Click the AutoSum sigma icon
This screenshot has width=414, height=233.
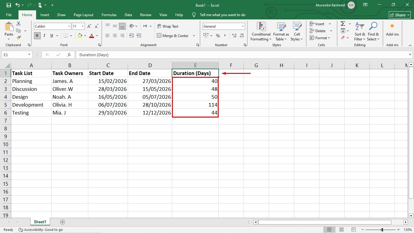343,24
